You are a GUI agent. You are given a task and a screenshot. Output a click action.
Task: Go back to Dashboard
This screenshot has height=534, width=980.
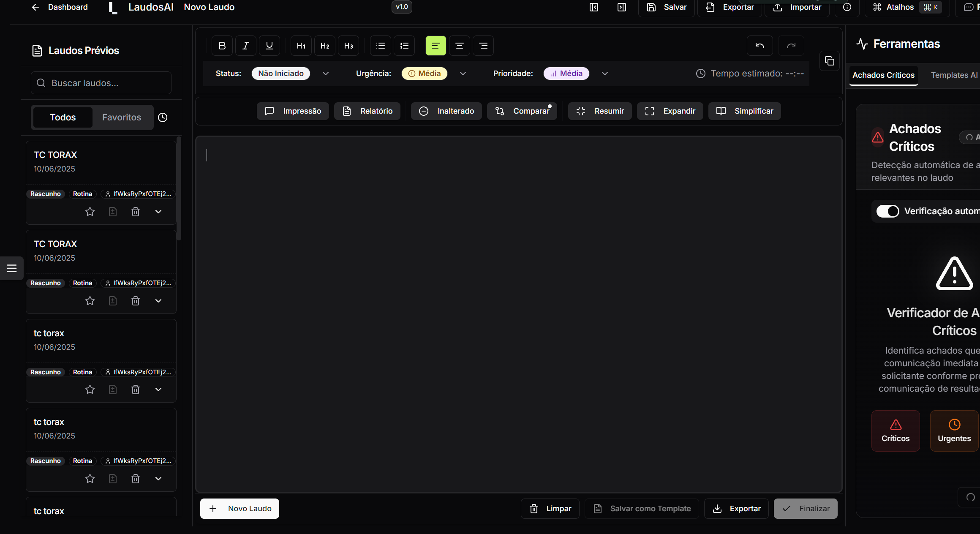tap(60, 7)
